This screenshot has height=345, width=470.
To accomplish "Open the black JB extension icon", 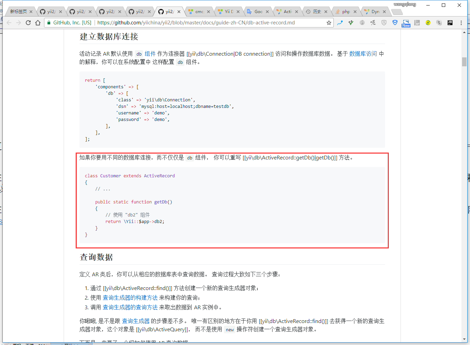I will [450, 23].
